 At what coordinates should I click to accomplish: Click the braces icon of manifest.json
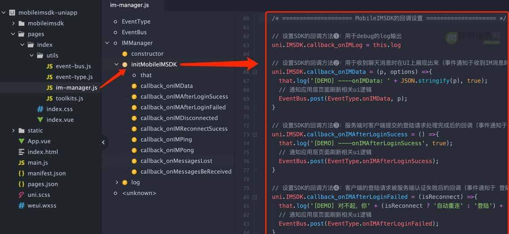[x=21, y=173]
